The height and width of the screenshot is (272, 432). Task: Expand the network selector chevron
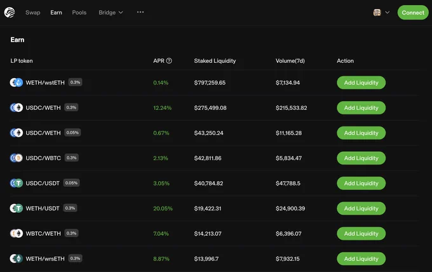tap(387, 13)
